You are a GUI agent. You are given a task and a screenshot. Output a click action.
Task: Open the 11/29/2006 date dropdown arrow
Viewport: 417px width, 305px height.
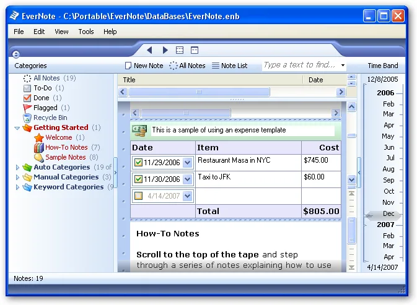[188, 163]
